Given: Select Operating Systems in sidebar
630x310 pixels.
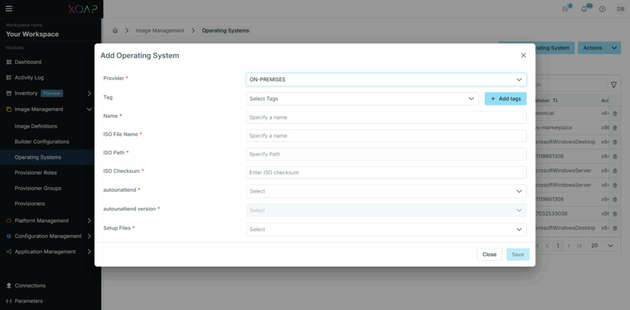Looking at the screenshot, I should (x=38, y=157).
